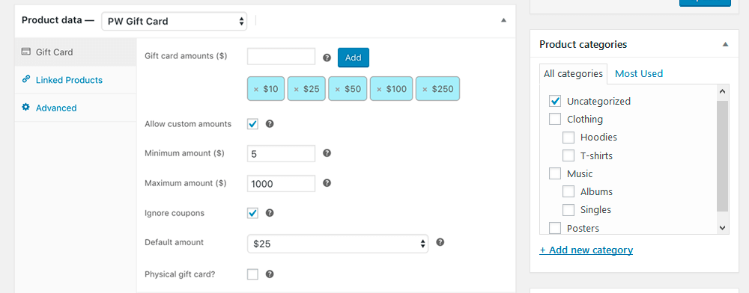Uncheck Allow custom amounts checkbox
The height and width of the screenshot is (293, 749).
[252, 124]
